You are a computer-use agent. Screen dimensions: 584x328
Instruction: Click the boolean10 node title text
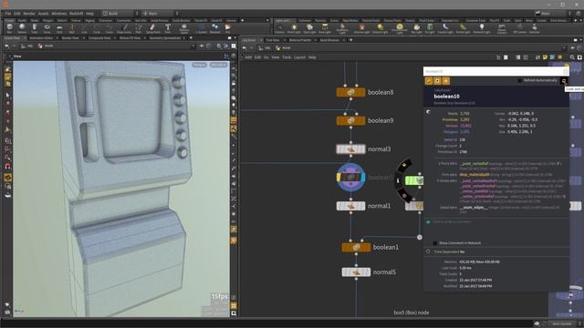[446, 97]
